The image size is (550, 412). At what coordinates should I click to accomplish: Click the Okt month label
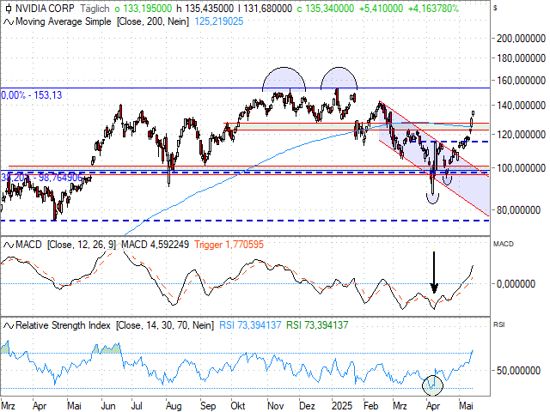238,406
